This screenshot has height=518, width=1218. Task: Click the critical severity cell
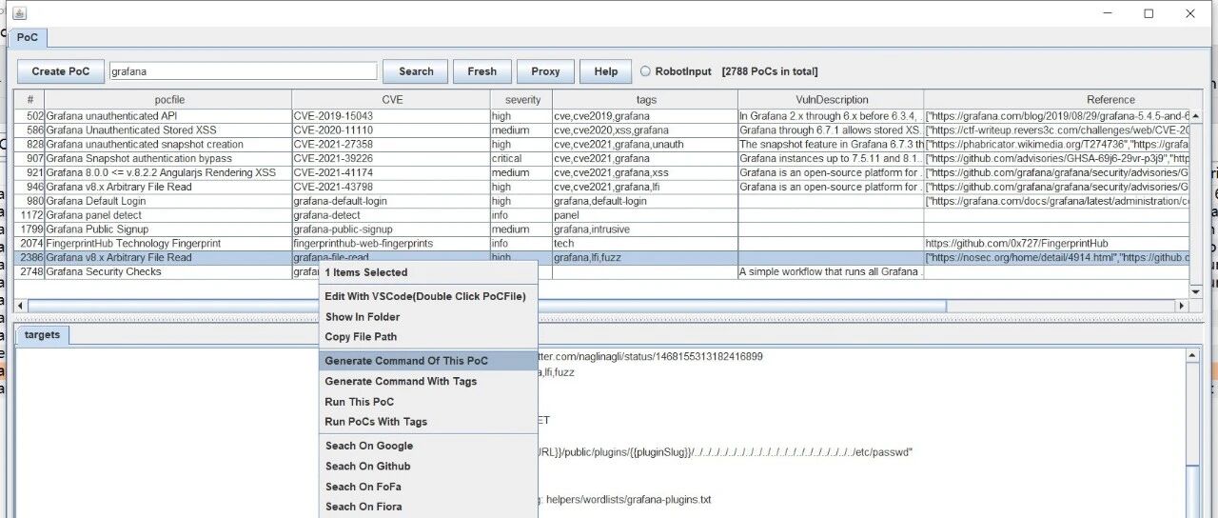[x=521, y=159]
